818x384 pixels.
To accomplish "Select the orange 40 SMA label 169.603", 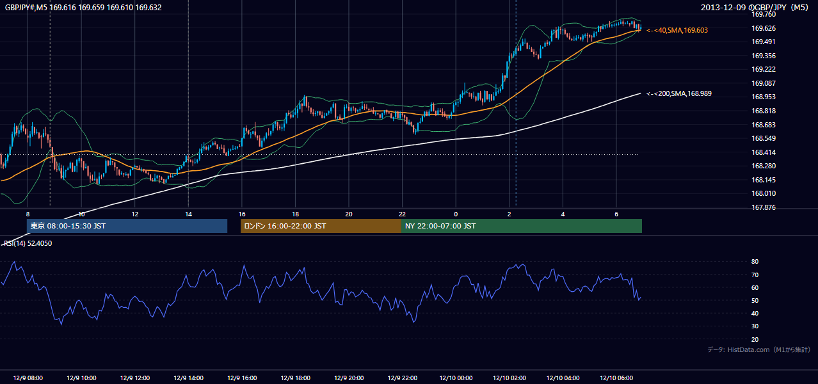I will 677,30.
